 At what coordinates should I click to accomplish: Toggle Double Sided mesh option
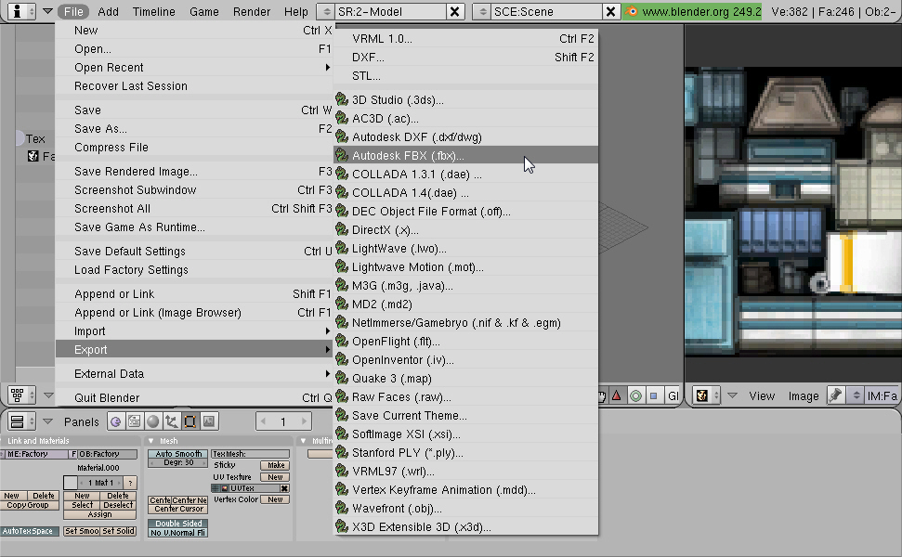[x=178, y=523]
